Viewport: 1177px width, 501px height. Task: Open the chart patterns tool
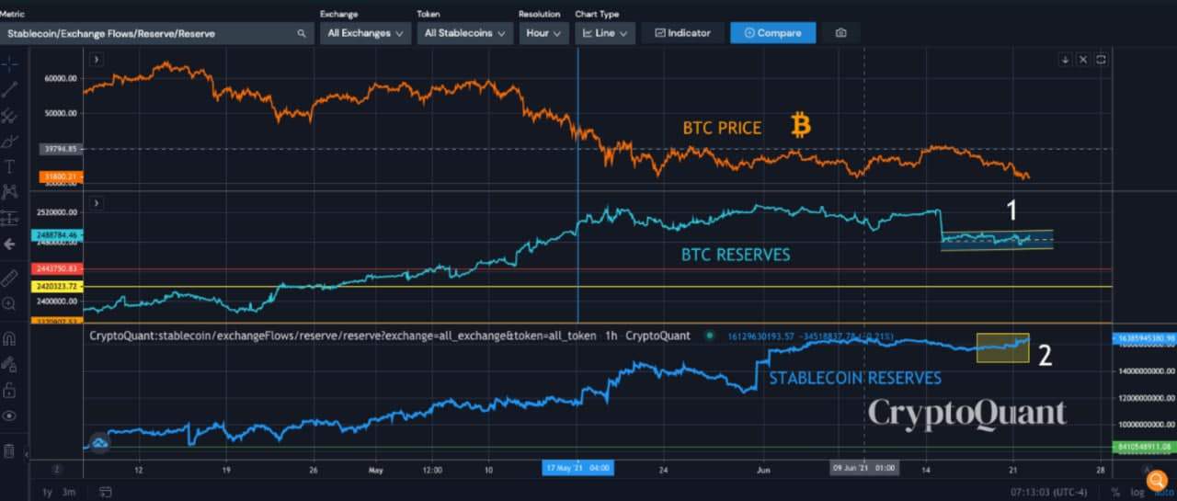click(x=10, y=192)
